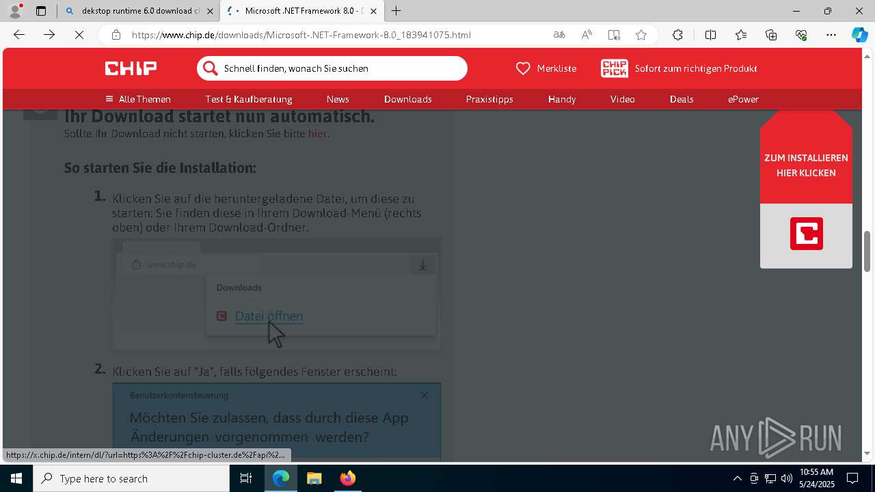The image size is (875, 492).
Task: Open the taskbar clock and date
Action: [x=817, y=478]
